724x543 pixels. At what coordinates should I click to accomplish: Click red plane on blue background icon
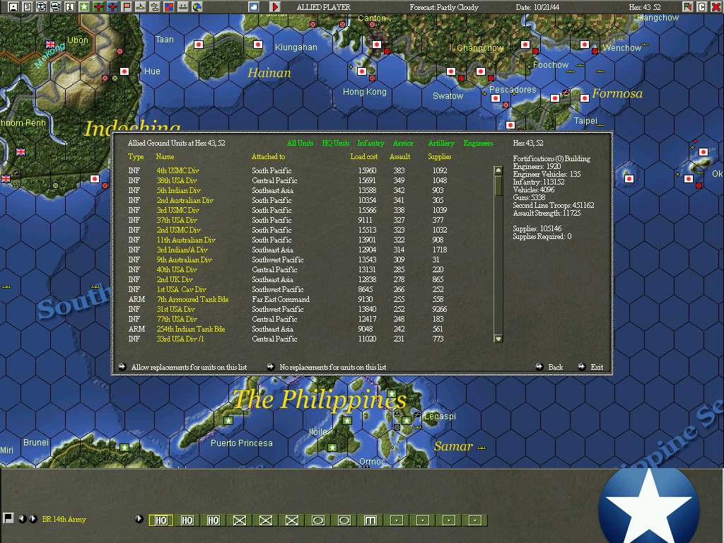112,6
